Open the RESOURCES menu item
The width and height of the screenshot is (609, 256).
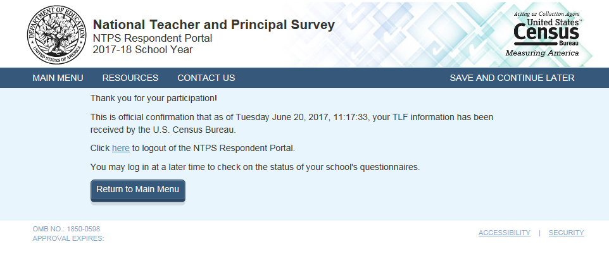[x=130, y=78]
